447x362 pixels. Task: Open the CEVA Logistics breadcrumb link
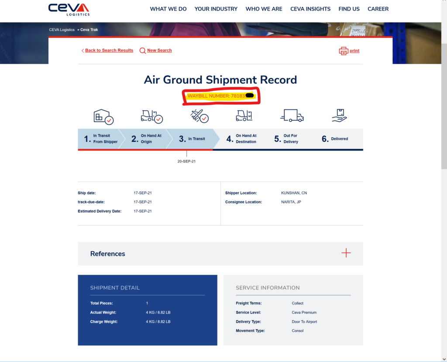click(x=62, y=30)
